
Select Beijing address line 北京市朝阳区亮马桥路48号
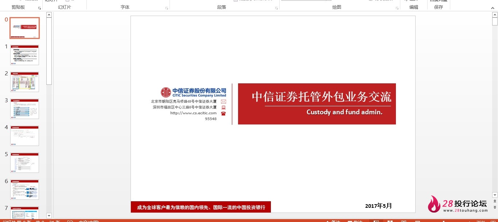click(184, 102)
